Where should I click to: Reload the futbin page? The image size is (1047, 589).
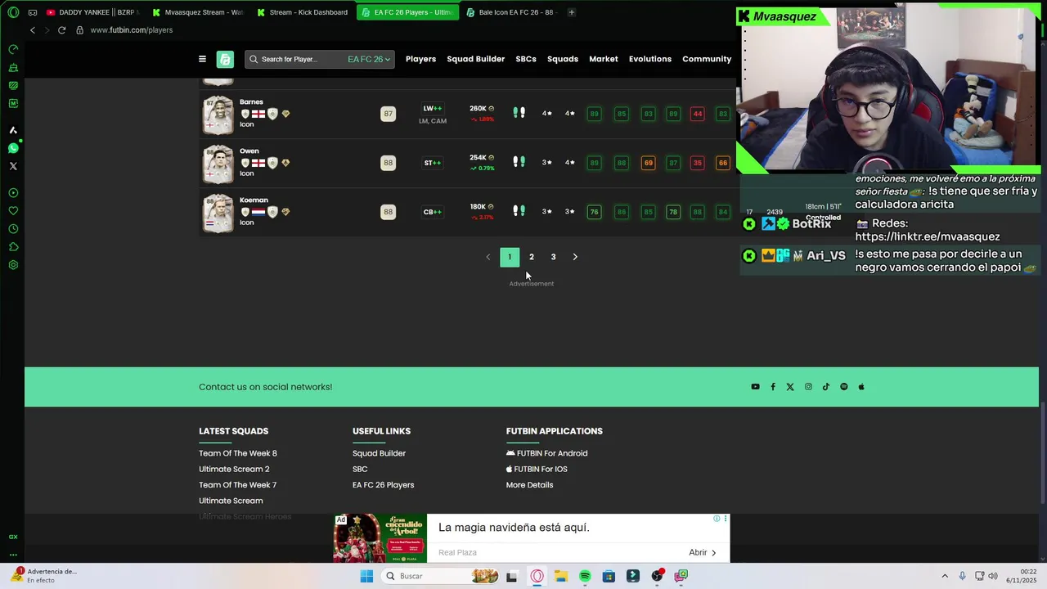[x=61, y=30]
